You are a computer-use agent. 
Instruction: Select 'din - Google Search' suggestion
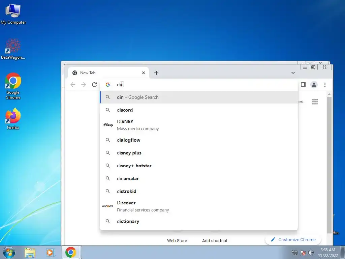(199, 97)
